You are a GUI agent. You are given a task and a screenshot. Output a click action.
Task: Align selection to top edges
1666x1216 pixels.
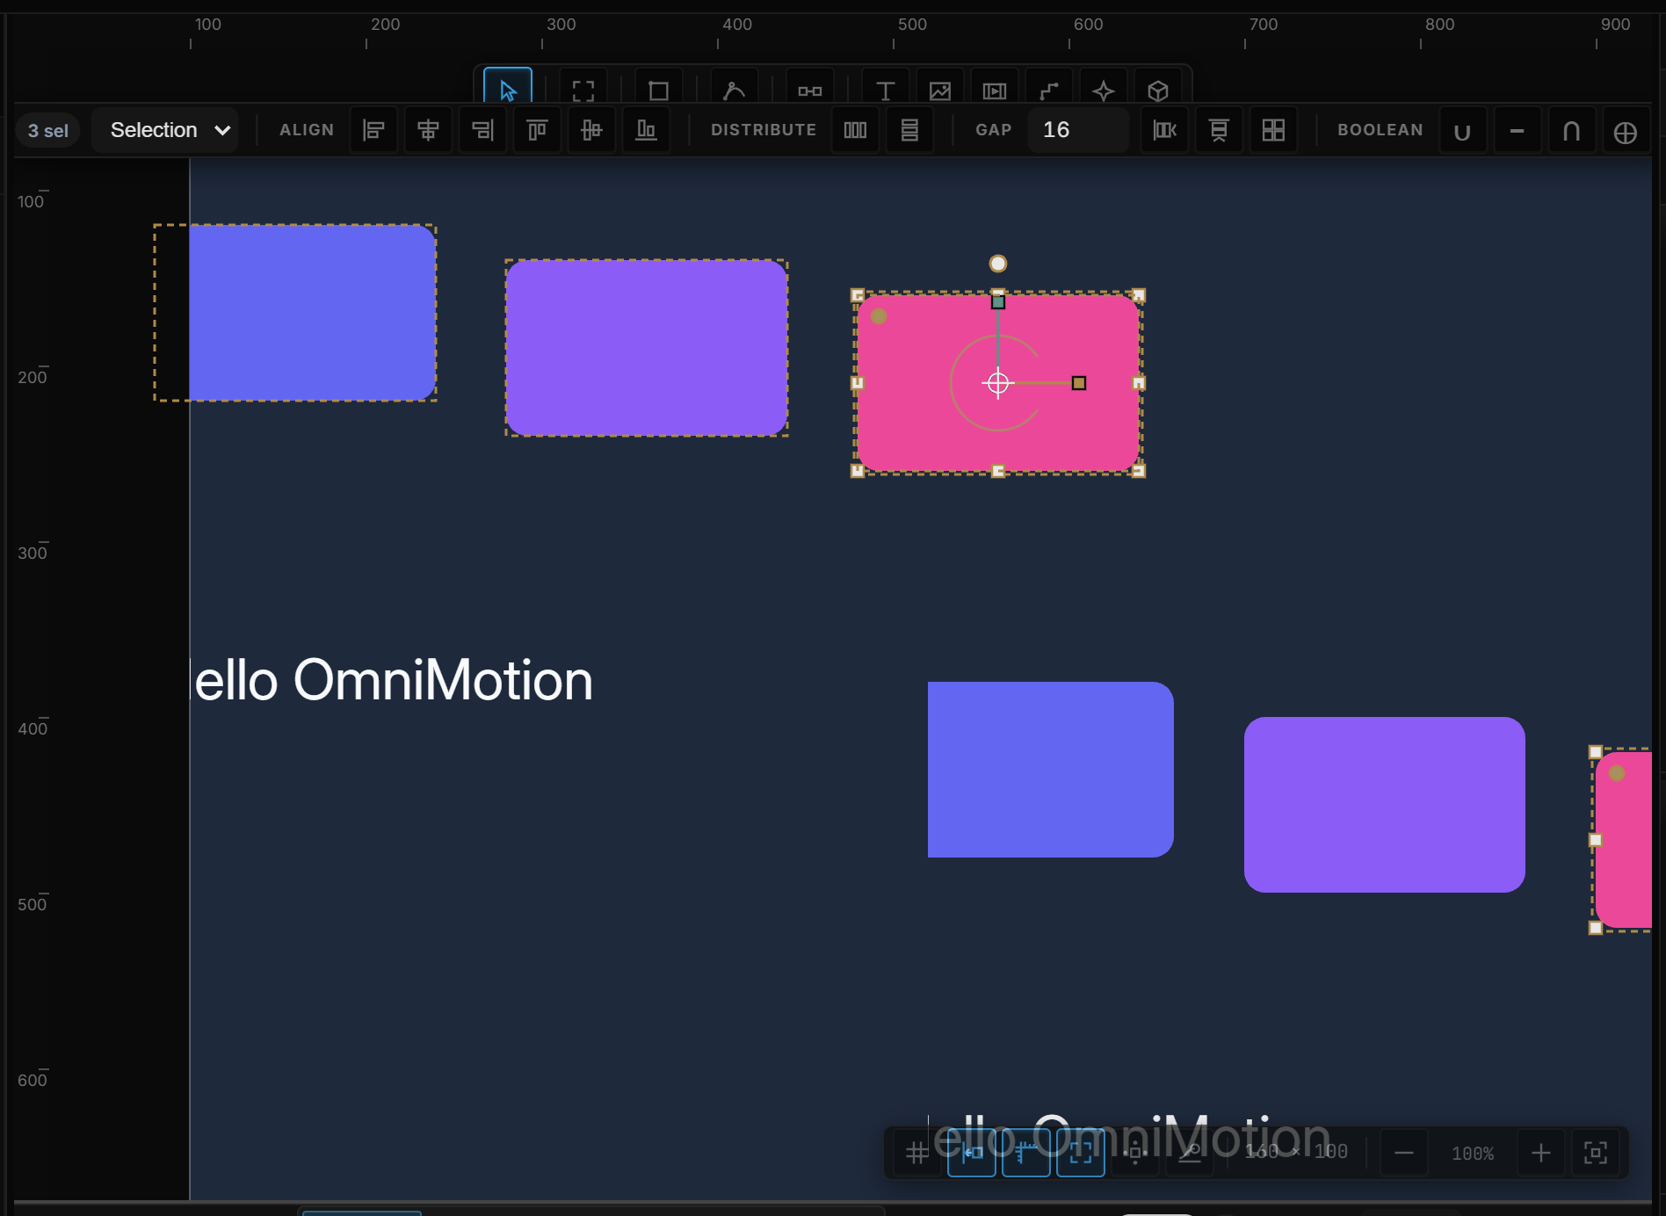pos(537,130)
